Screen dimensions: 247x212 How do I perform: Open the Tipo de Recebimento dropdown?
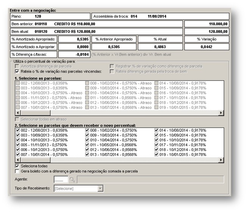coord(100,189)
